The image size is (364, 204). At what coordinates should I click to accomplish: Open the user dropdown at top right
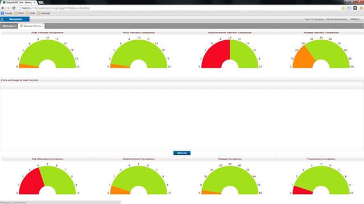tap(355, 19)
